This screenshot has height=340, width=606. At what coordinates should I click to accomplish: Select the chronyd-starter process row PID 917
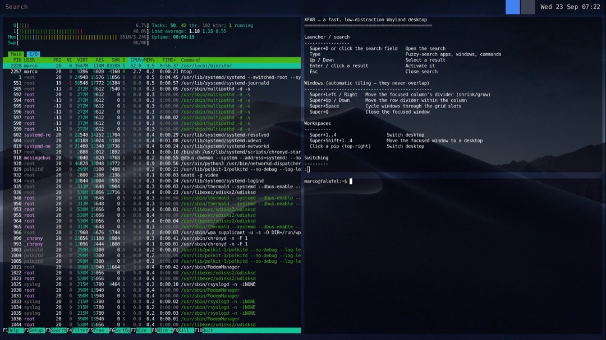click(152, 152)
